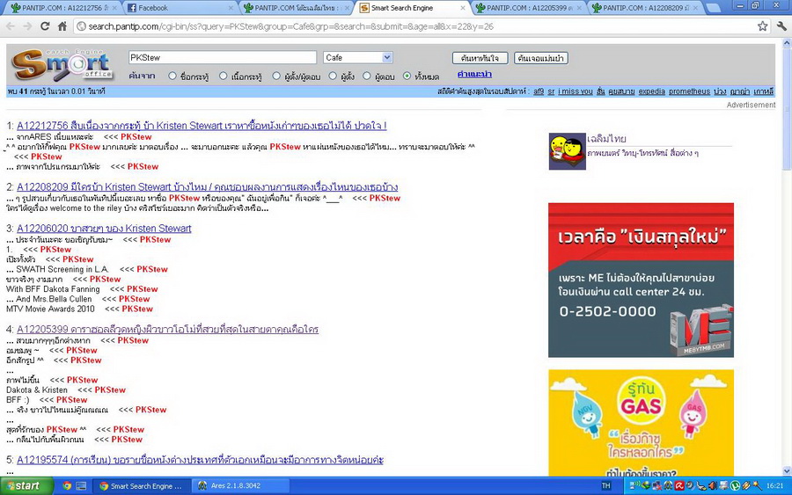Click the volume speaker tray icon
Viewport: 792px width, 495px height.
click(x=713, y=486)
